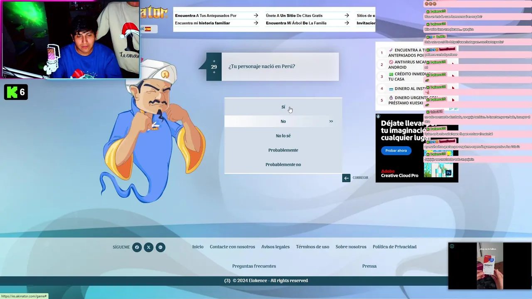
Task: Click the Spanish flag language selector
Action: [x=148, y=29]
